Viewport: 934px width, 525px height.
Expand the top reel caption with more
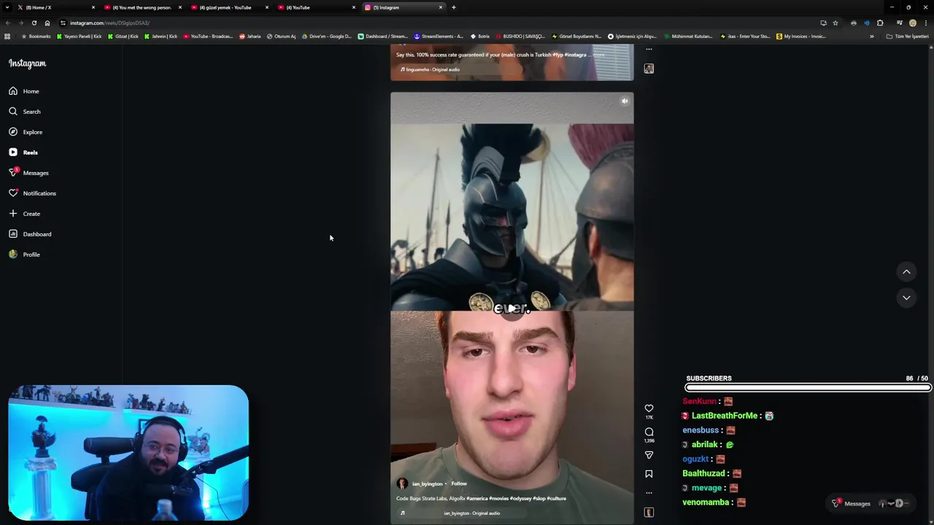(598, 55)
